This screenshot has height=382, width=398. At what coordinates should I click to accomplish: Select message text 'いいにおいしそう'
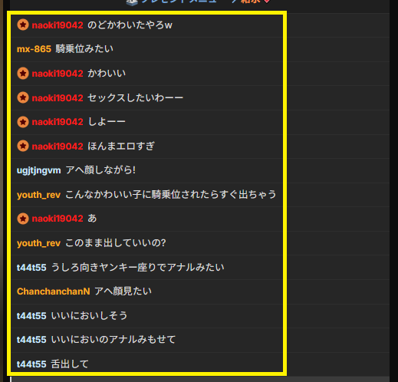(x=89, y=316)
